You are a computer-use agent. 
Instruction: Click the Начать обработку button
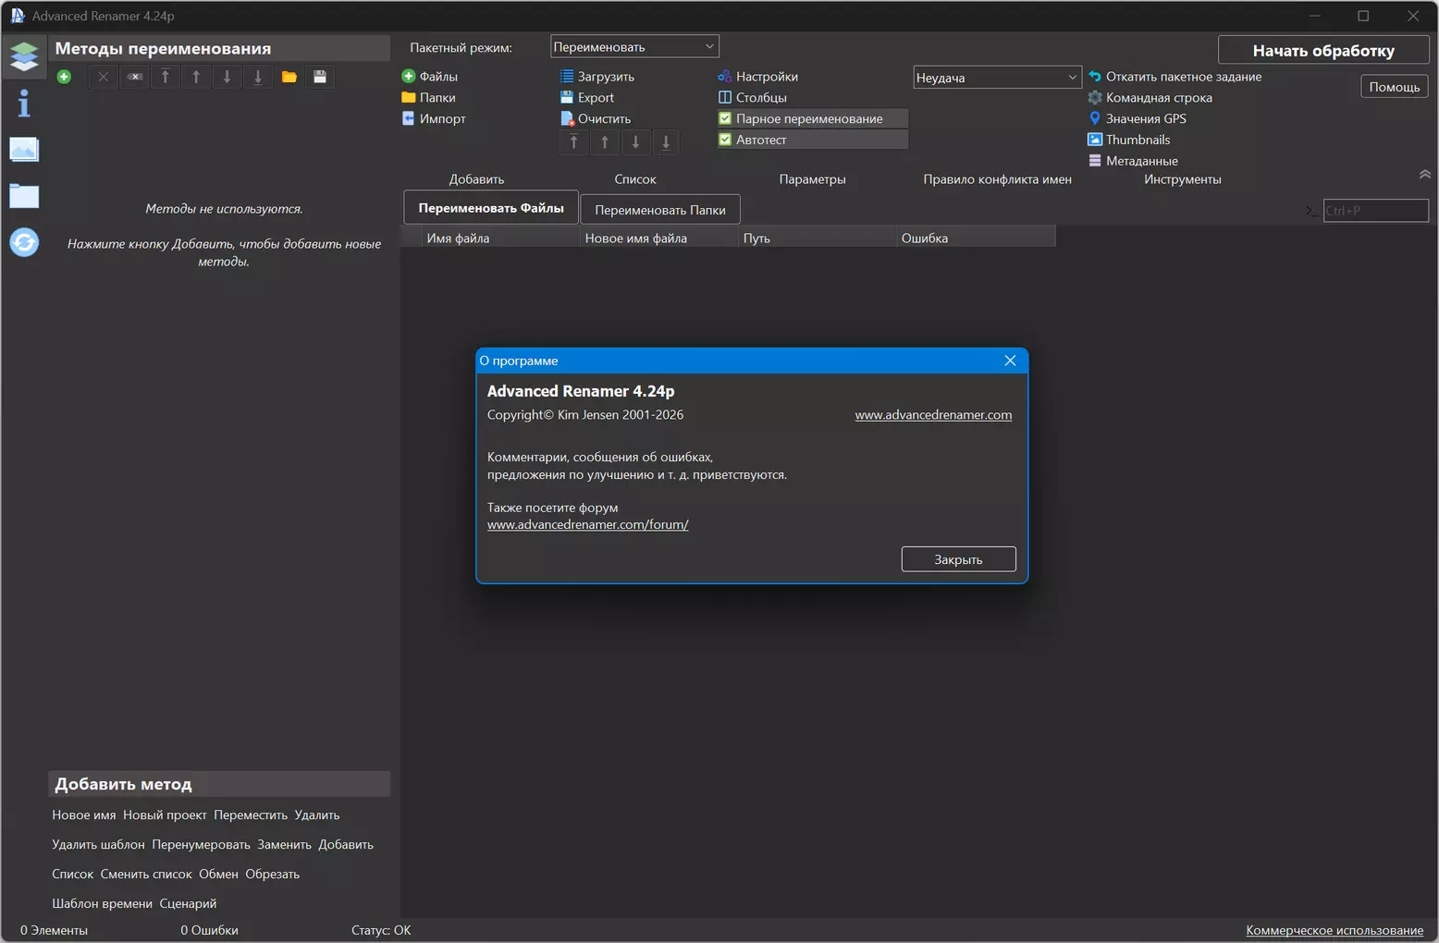(1323, 51)
